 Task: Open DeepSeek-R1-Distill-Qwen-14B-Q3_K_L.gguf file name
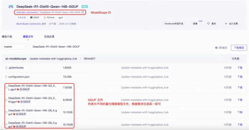[32, 87]
